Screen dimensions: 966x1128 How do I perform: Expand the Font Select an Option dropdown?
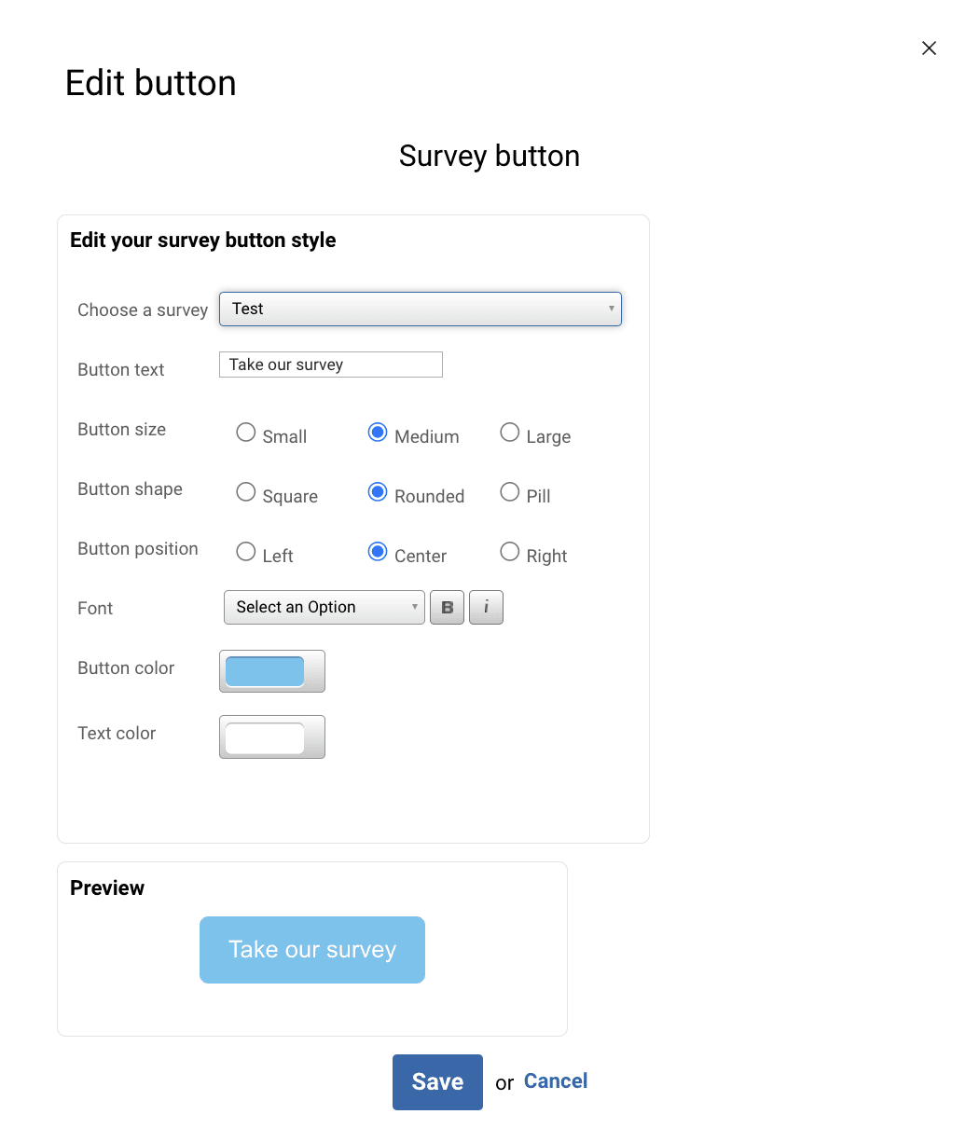point(324,608)
